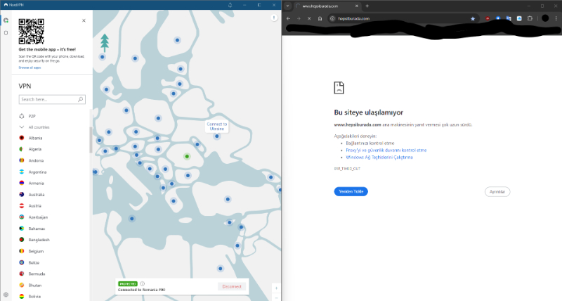Dismiss the mobile app QR code promo
Viewport: 562px width, 301px height.
point(84,20)
